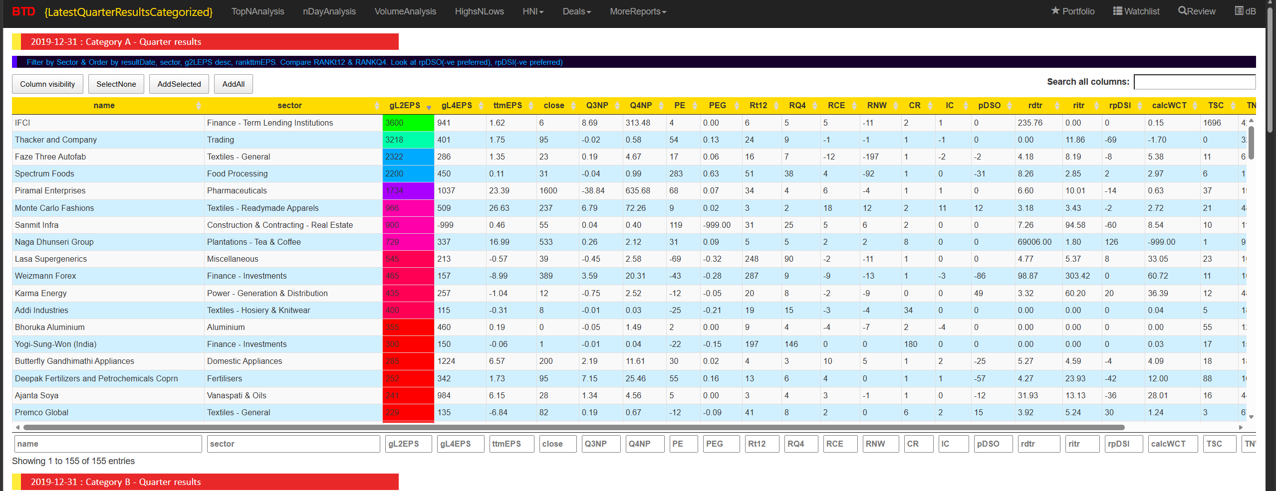Sort table by gL2EPS column
1276x491 pixels.
click(x=408, y=106)
